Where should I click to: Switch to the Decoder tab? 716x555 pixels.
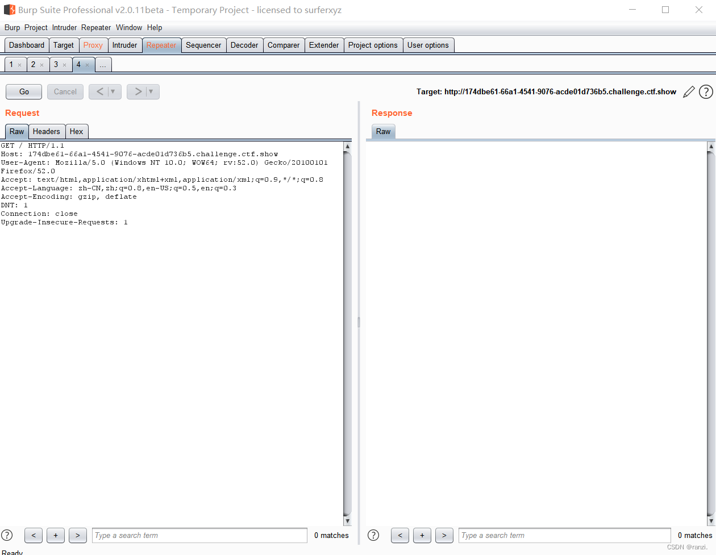(244, 45)
